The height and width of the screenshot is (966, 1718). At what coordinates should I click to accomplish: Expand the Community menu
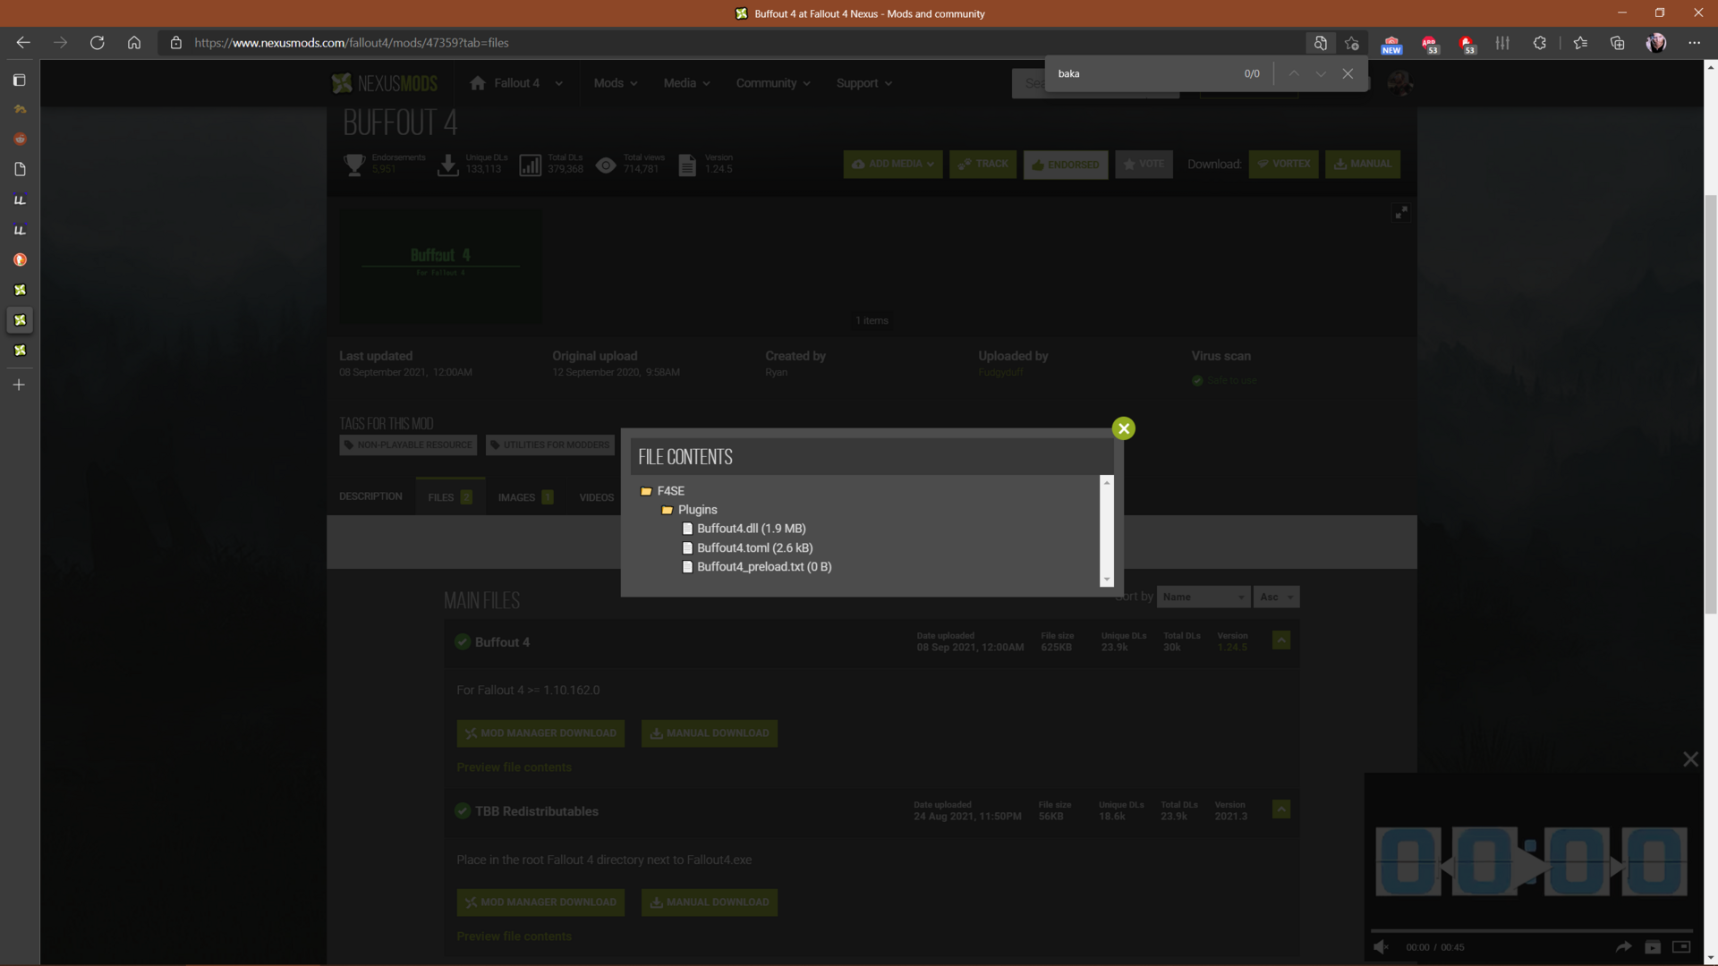tap(773, 83)
